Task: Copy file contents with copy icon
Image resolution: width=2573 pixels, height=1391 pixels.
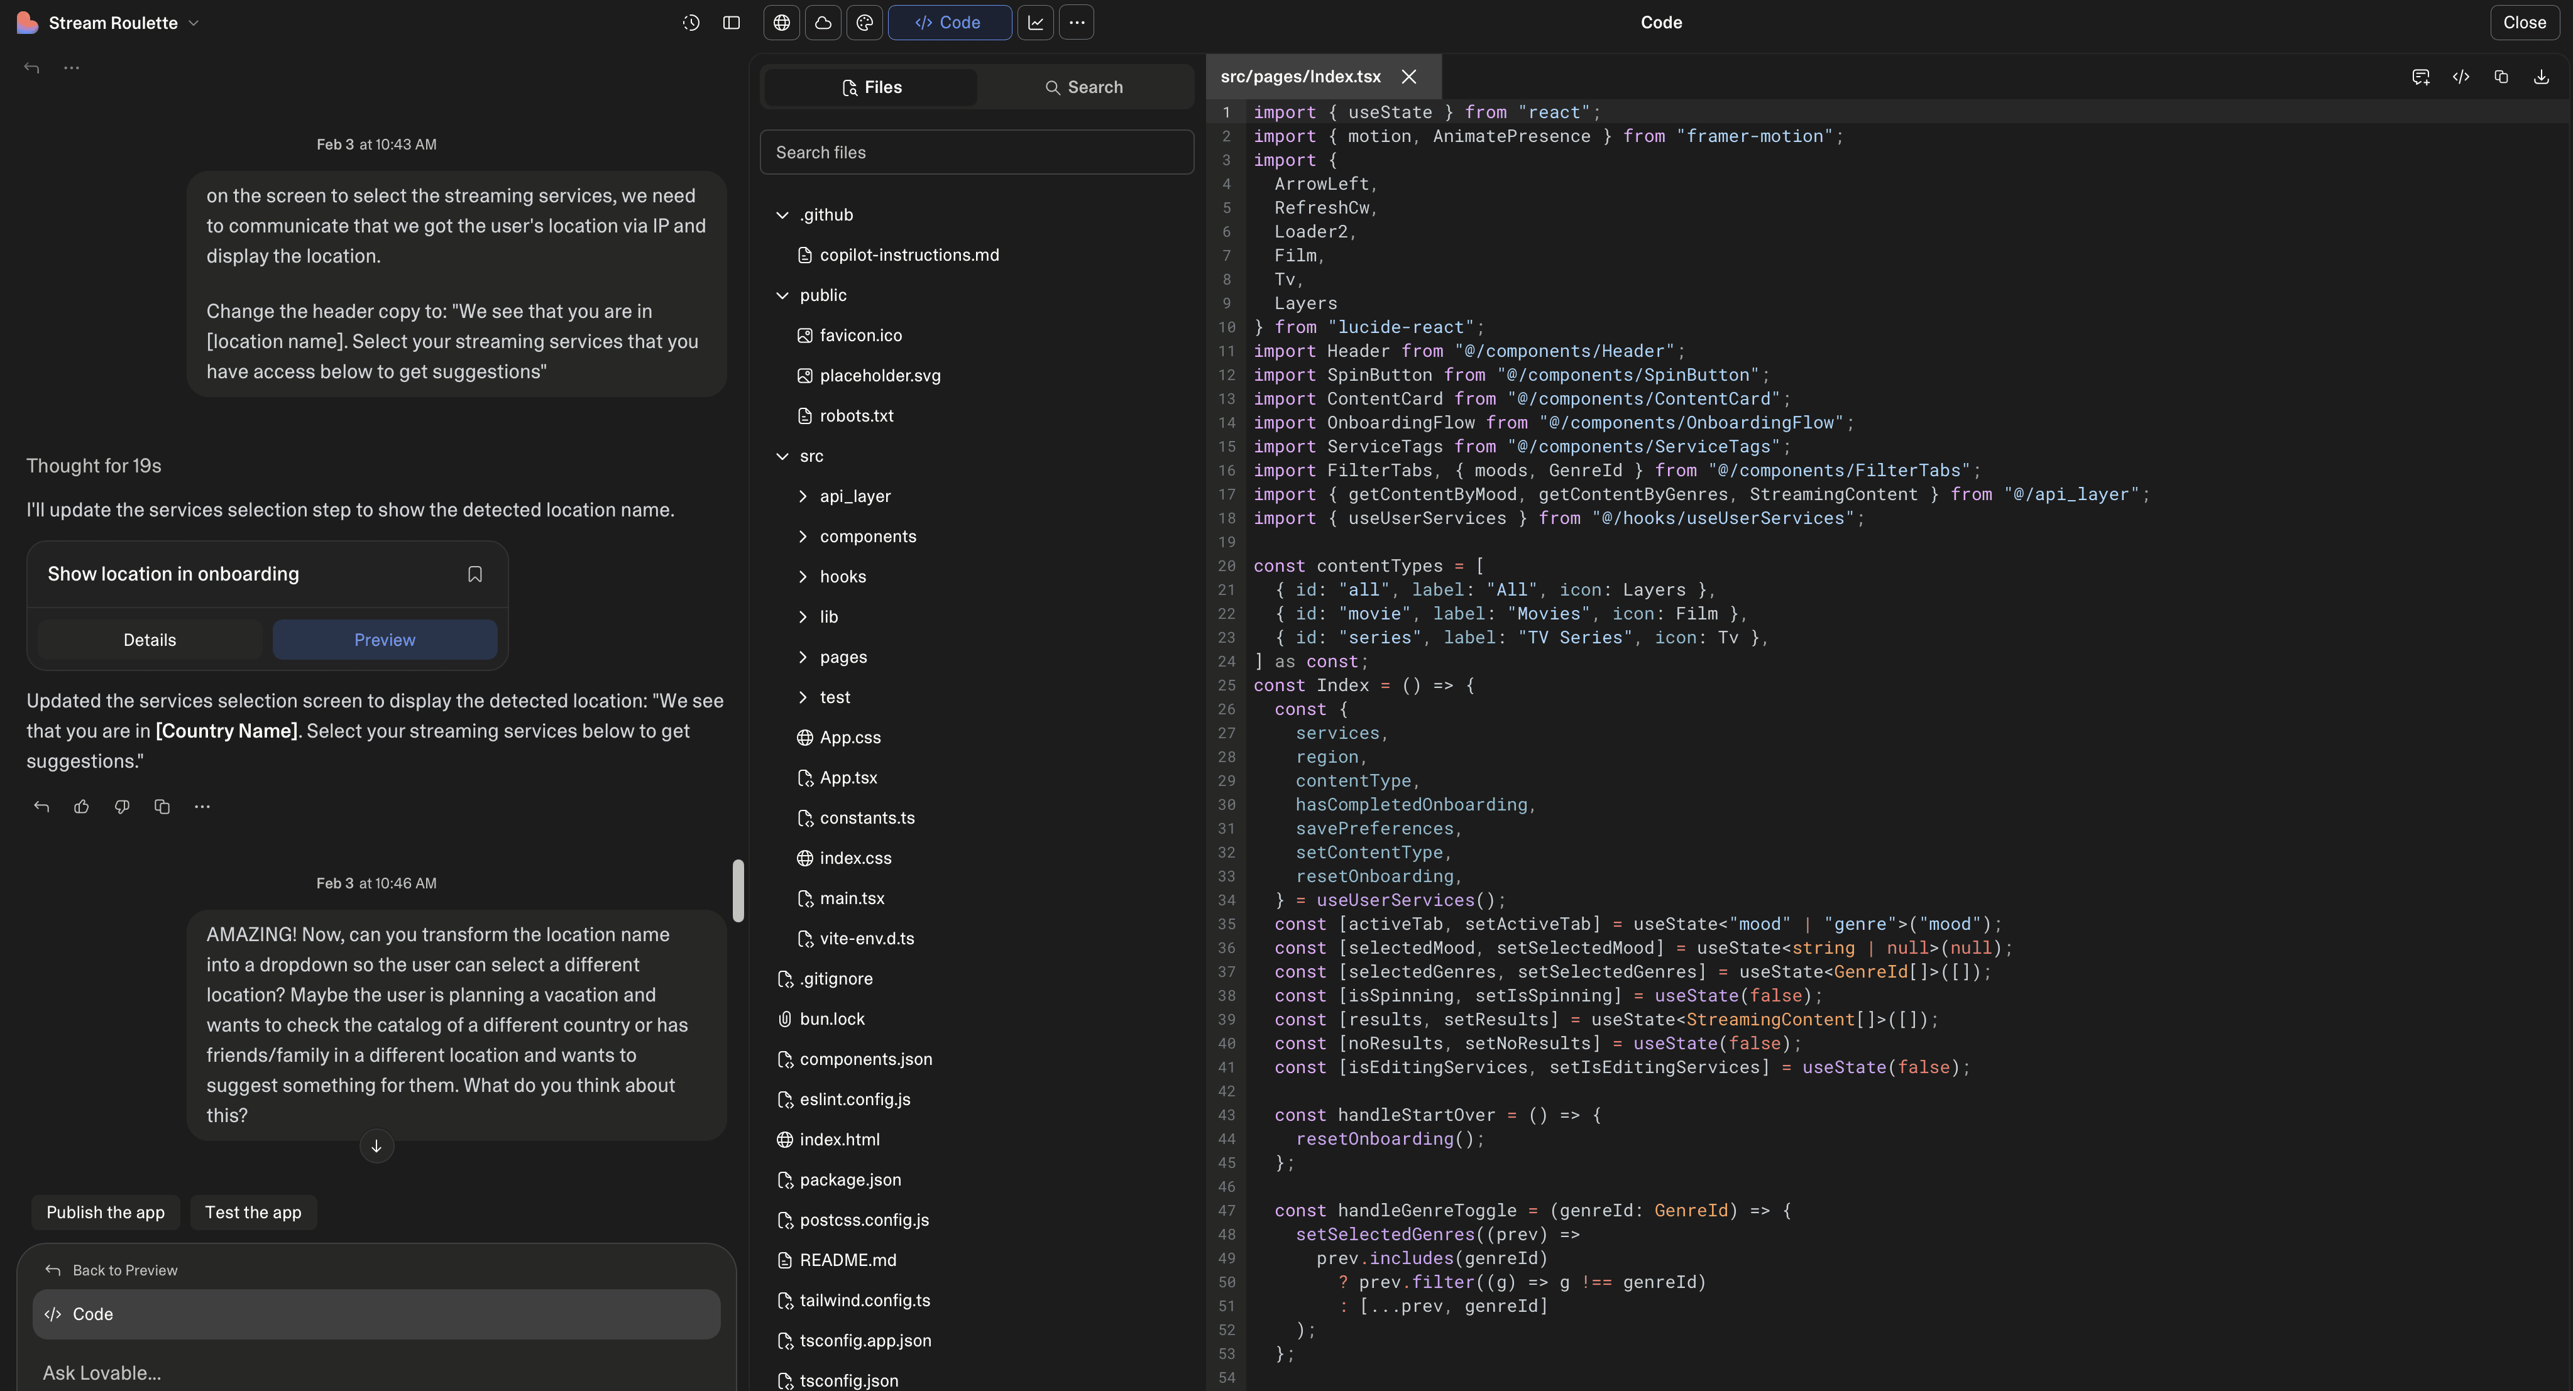Action: click(x=2501, y=77)
